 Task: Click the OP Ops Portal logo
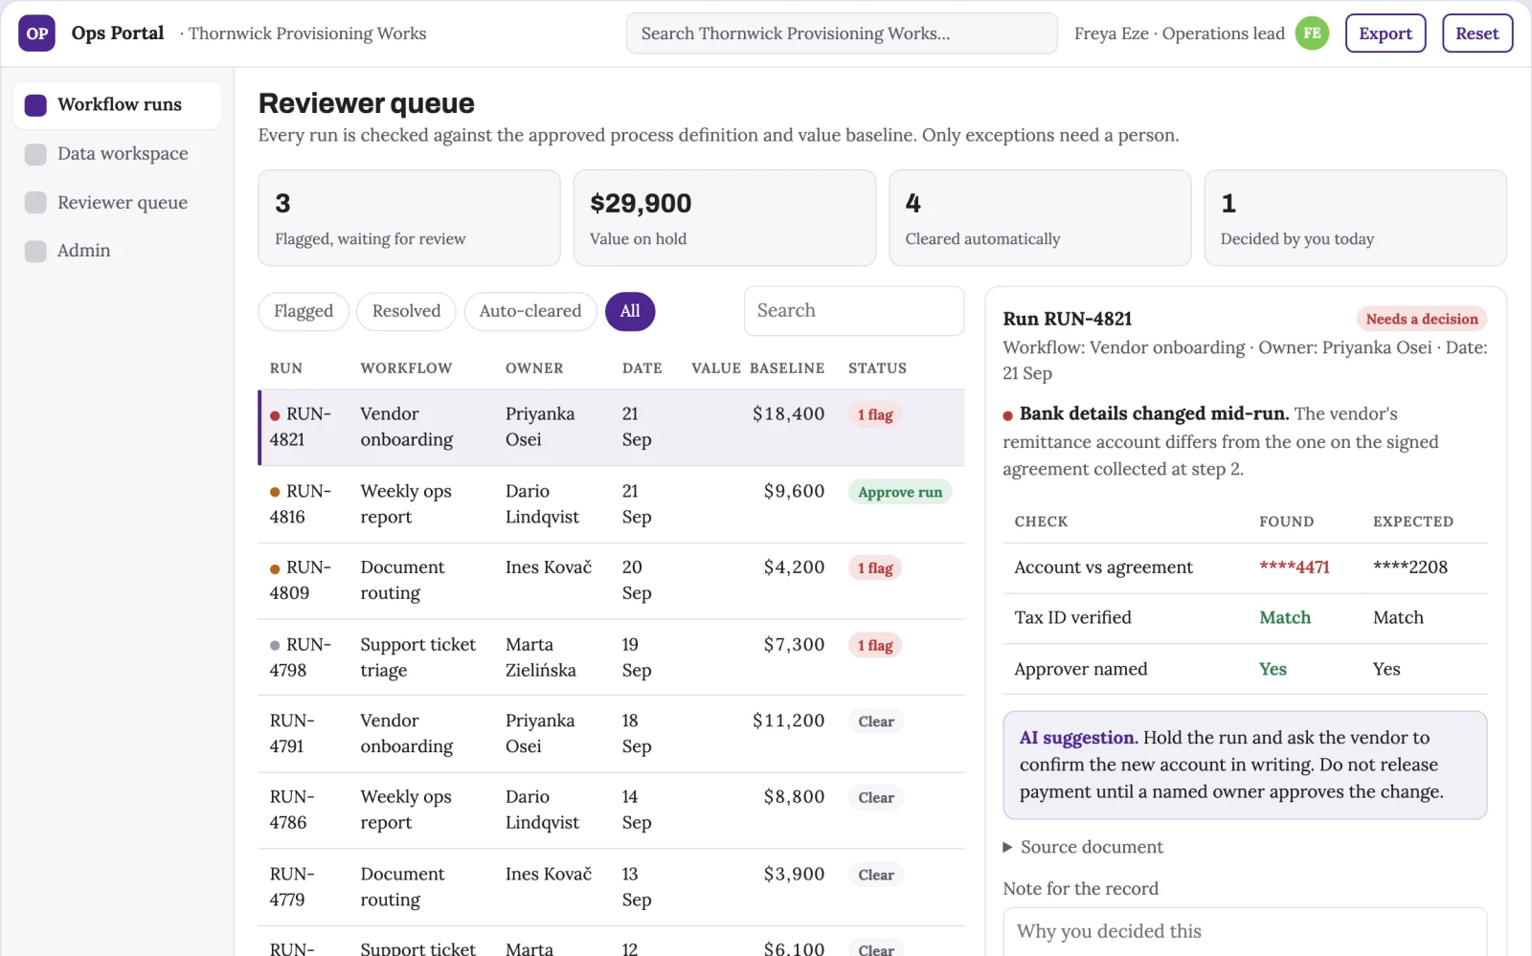pos(36,33)
